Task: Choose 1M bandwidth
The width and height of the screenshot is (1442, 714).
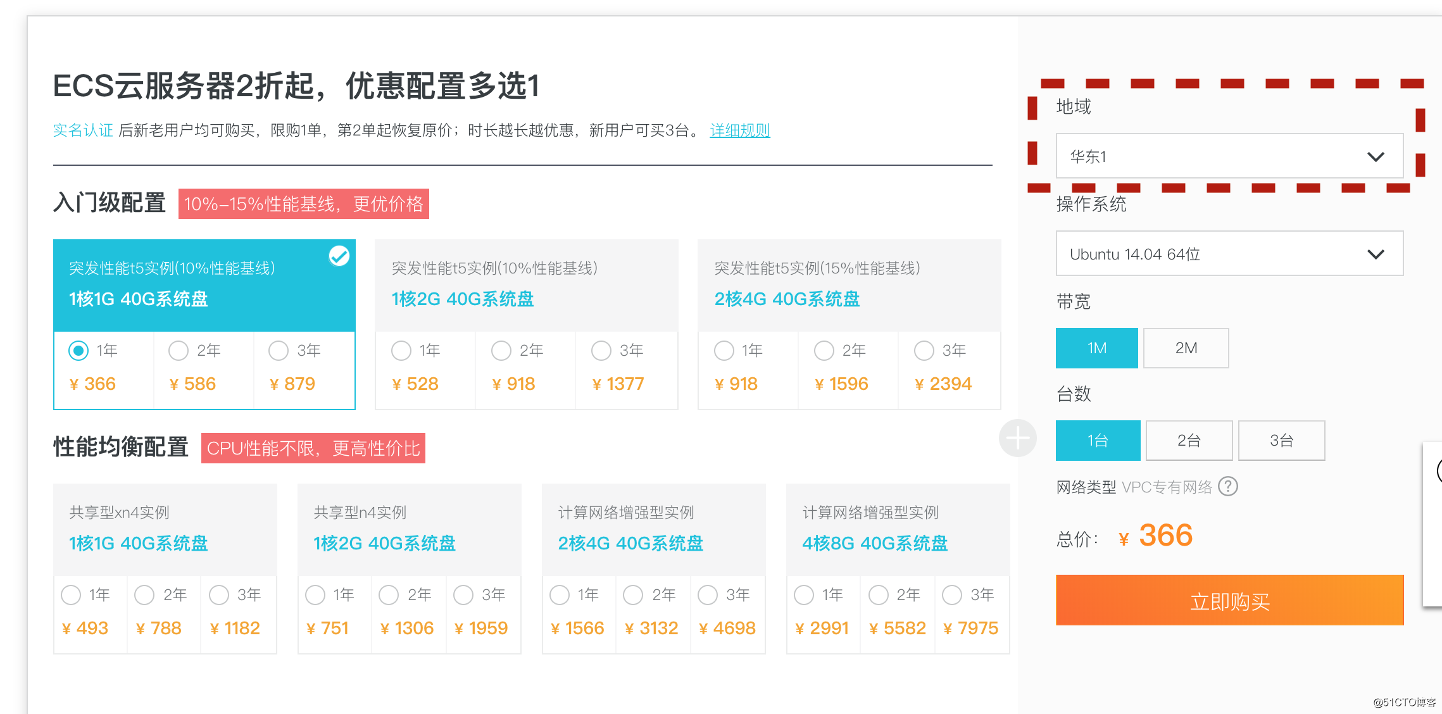Action: (x=1097, y=348)
